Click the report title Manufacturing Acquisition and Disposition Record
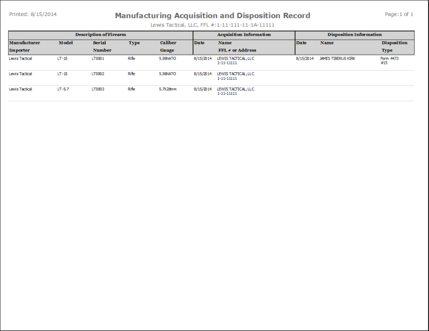The image size is (429, 331). tap(212, 16)
